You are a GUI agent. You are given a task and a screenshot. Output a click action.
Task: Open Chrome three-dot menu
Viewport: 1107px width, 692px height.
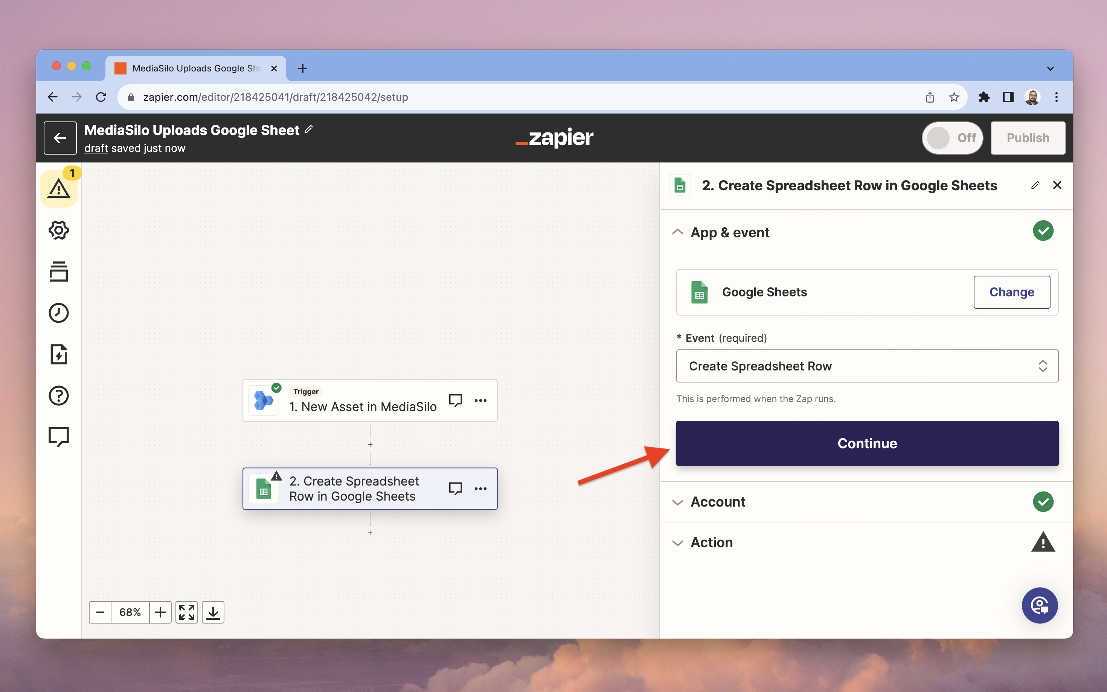tap(1056, 97)
